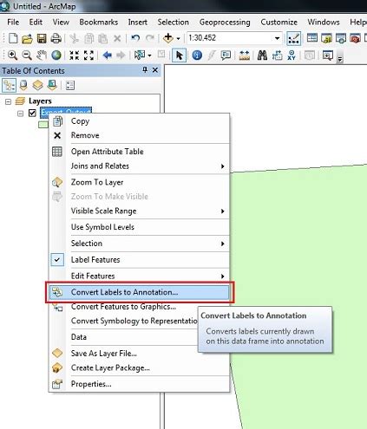Choose Zoom To Layer
The height and width of the screenshot is (429, 367).
140,182
